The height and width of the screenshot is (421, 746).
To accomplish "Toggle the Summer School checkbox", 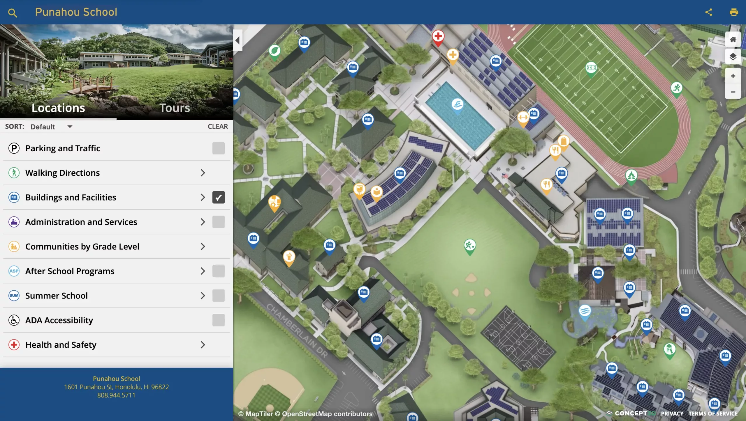I will point(219,295).
